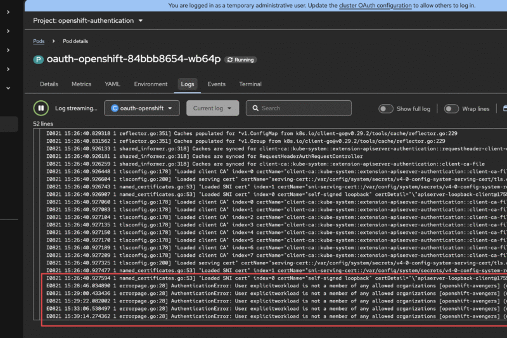This screenshot has height=338, width=507.
Task: Click the log line timestamped 15:28:46.034890
Action: click(276, 285)
